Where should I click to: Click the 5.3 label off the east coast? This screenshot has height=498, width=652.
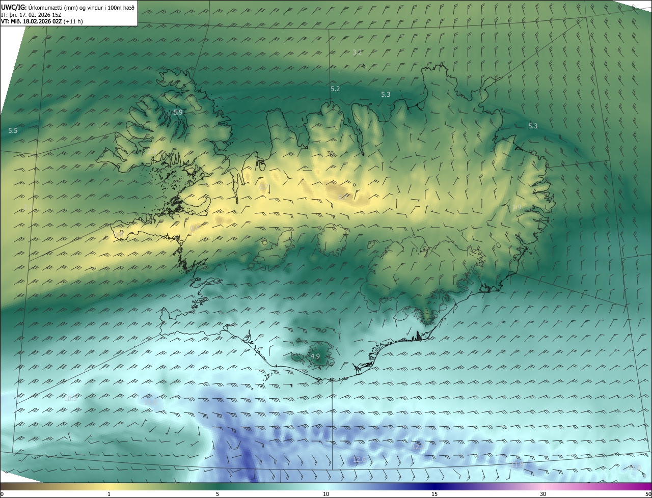pos(533,126)
